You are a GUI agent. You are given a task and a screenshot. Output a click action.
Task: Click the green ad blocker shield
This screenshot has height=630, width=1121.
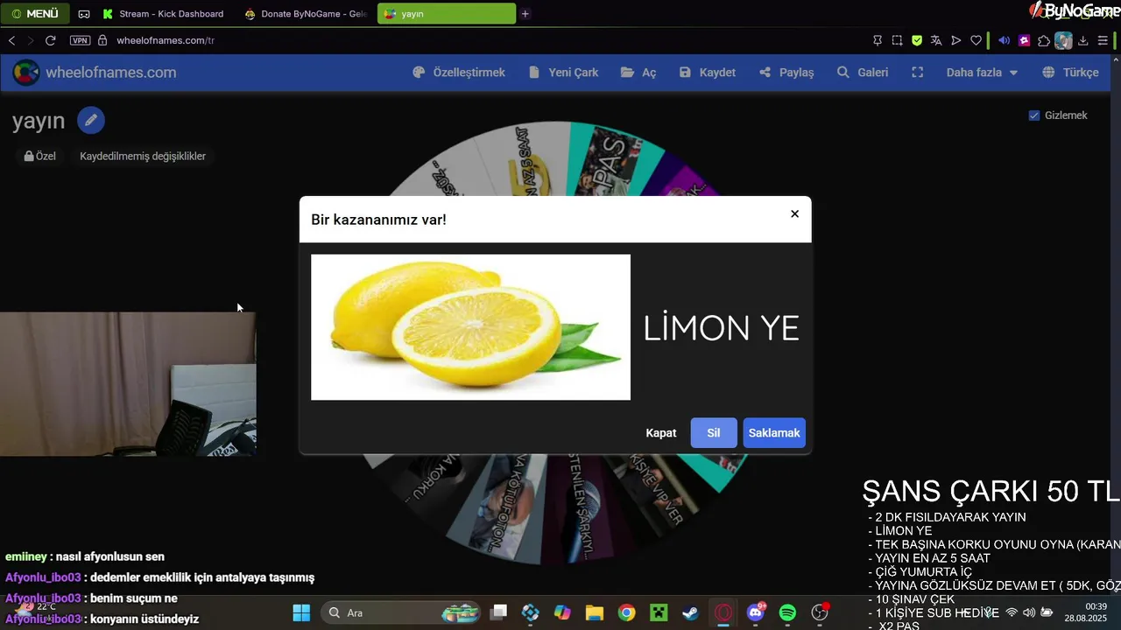click(917, 40)
